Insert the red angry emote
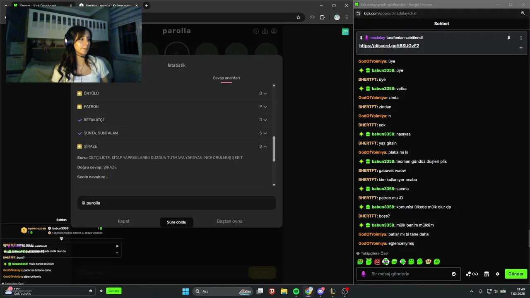Viewport: 530px width, 298px height. point(377,262)
